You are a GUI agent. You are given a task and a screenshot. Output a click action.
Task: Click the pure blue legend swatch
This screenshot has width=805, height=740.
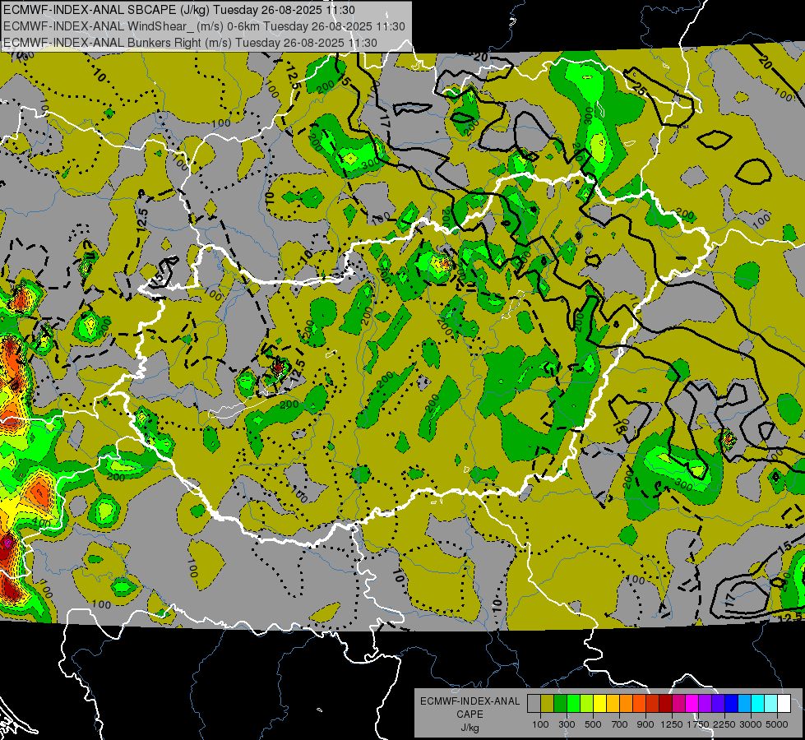pos(731,704)
